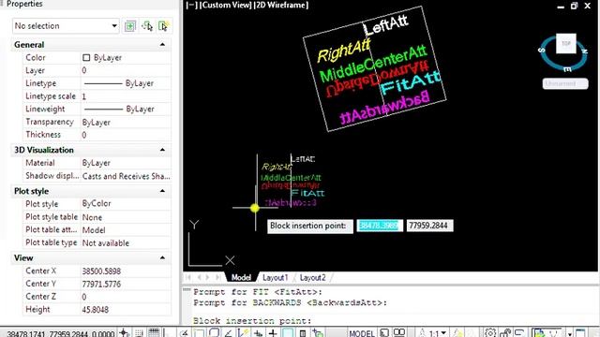
Task: Click the Transparency ByLayer value
Action: 126,122
